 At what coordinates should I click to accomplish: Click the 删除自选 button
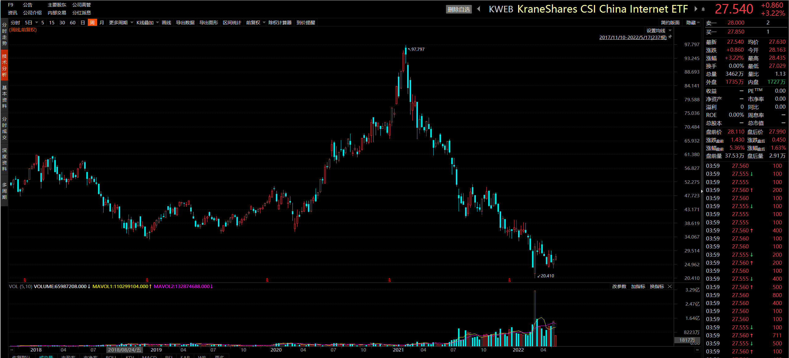(x=459, y=9)
